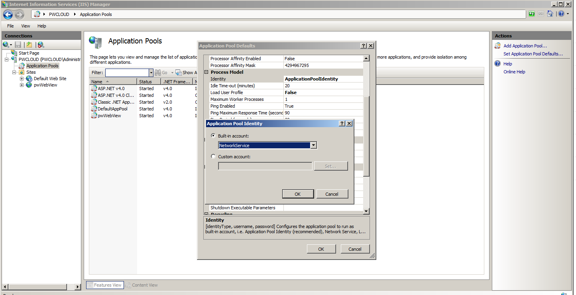Click Save Current Connections floppy icon
Screen dimensions: 576x295
tap(18, 45)
